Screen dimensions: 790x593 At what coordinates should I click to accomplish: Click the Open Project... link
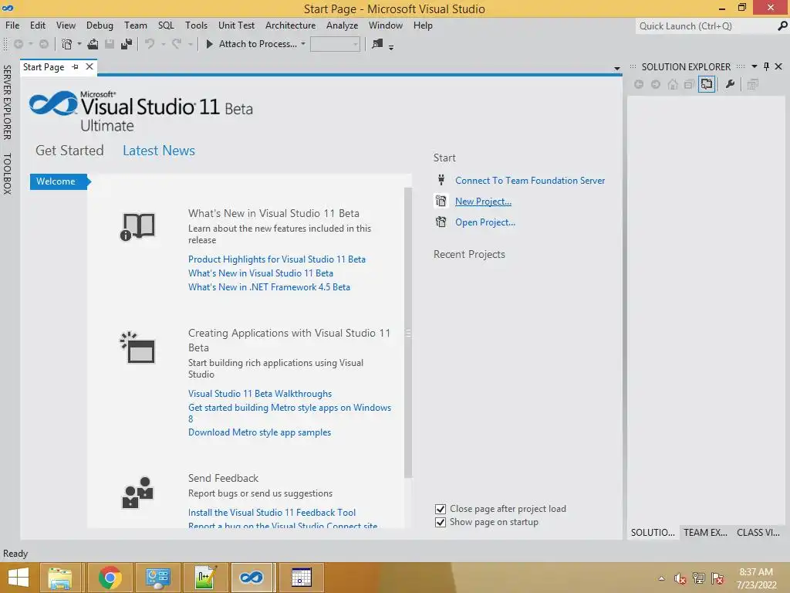point(485,222)
